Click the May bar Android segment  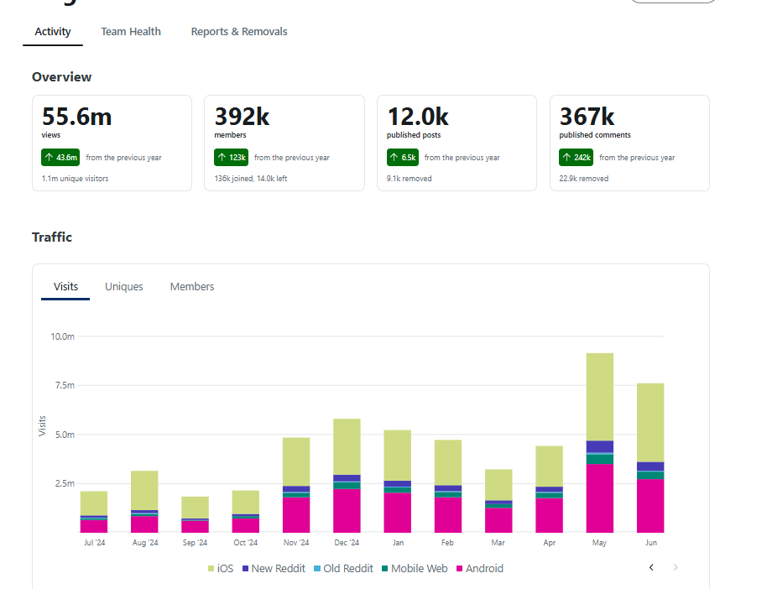600,498
